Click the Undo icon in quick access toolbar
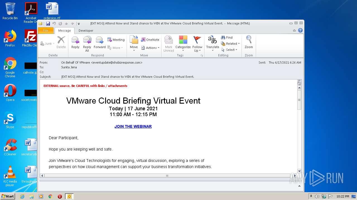Screen dimensions: 357x200 point(54,24)
